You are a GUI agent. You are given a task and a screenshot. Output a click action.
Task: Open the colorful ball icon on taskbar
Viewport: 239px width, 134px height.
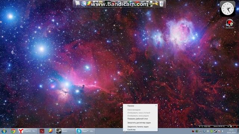point(50,131)
